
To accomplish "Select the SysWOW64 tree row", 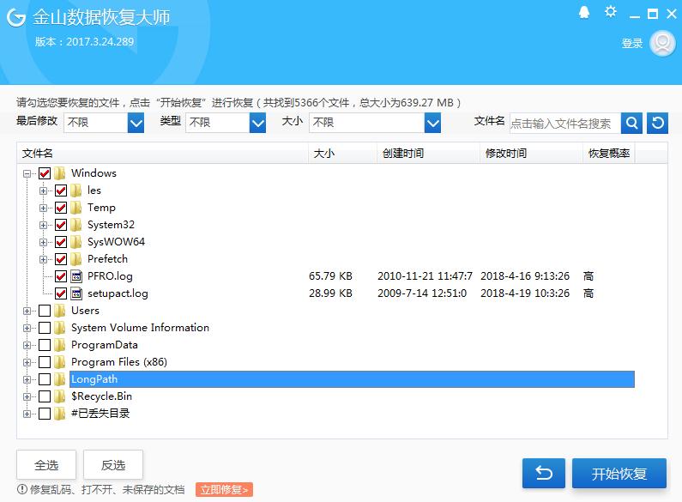I will click(x=116, y=242).
